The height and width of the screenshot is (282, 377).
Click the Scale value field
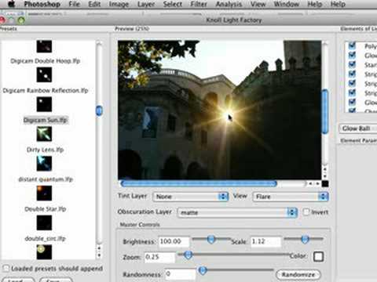tap(266, 241)
